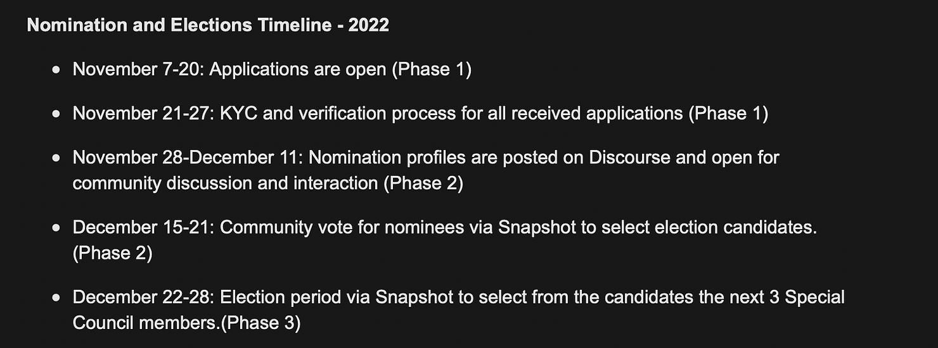Click the bullet point before December 15-21
The width and height of the screenshot is (938, 348).
tap(56, 228)
